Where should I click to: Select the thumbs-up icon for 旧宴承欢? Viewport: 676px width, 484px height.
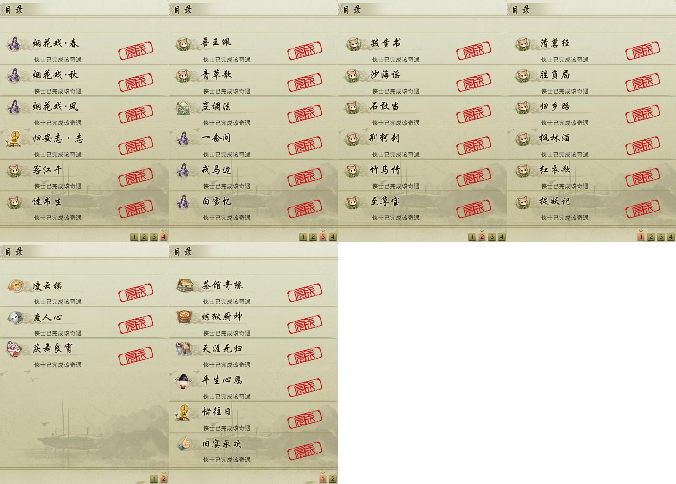click(x=184, y=444)
